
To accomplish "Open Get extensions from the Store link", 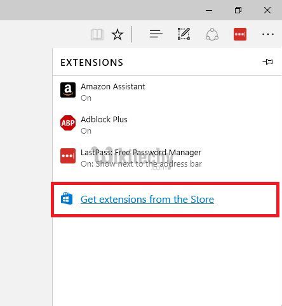I will tap(147, 199).
